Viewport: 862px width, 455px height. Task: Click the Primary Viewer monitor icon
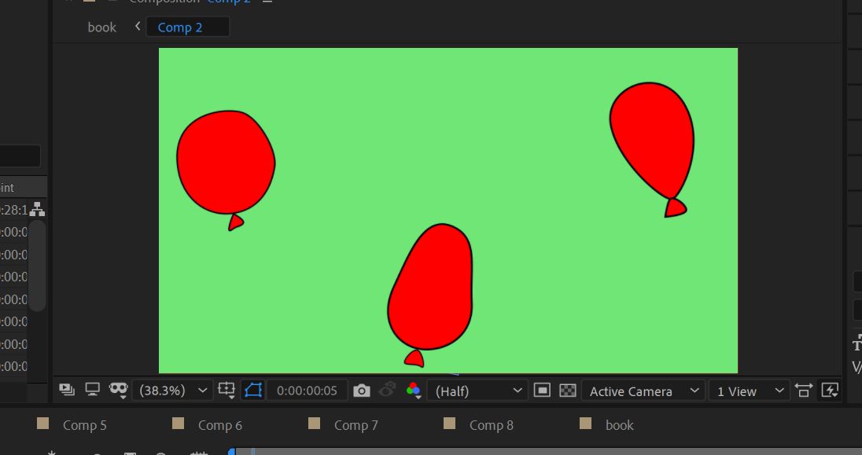93,390
